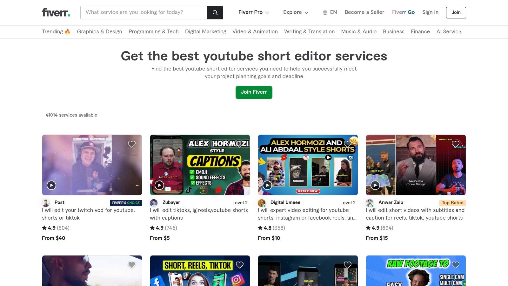The image size is (508, 286).
Task: Open the Business category
Action: click(x=394, y=32)
